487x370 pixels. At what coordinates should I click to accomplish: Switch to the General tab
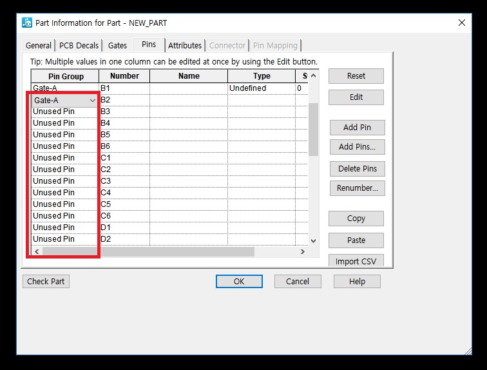click(39, 46)
